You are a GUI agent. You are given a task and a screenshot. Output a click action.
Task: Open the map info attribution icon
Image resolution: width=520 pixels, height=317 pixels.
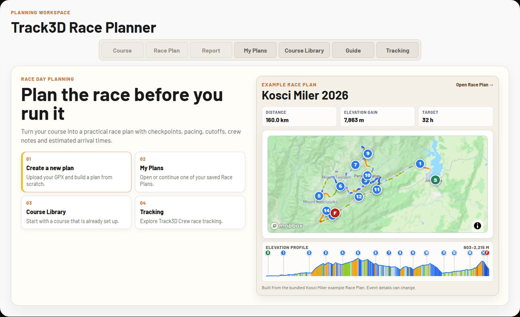478,226
